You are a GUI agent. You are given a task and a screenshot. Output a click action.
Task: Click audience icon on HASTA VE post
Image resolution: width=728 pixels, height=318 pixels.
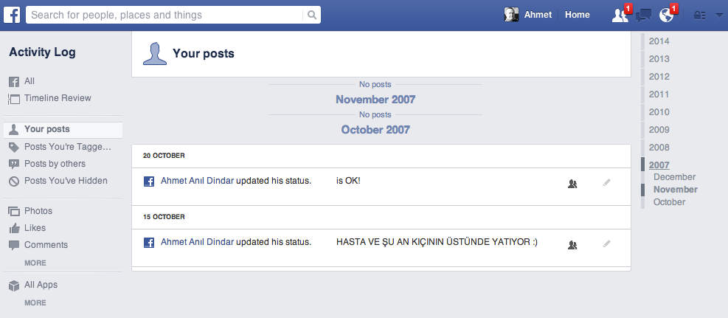[x=572, y=245]
